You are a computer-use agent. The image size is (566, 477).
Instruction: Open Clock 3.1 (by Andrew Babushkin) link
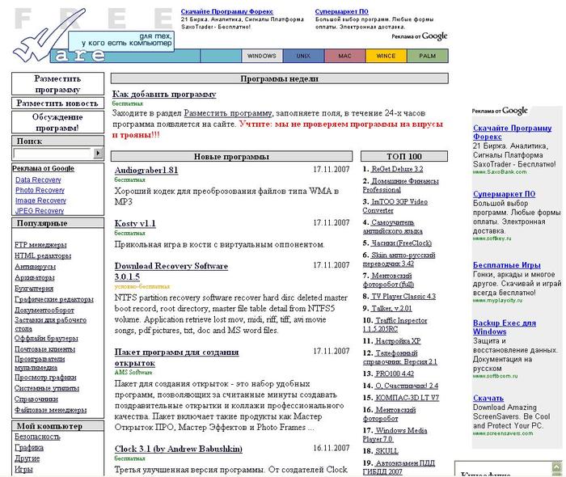(x=179, y=449)
